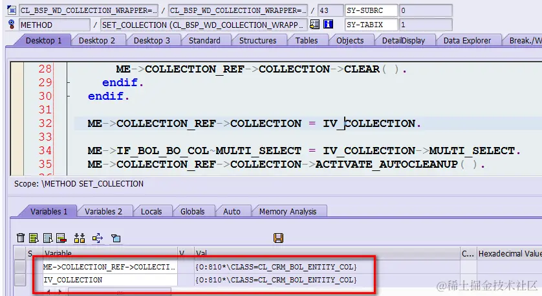
Task: Click the SY-SUBRC label field
Action: point(371,10)
